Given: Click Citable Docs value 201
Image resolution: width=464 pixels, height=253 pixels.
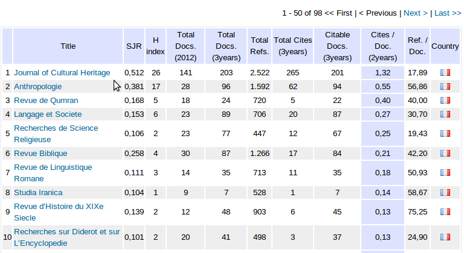Looking at the screenshot, I should click(337, 73).
